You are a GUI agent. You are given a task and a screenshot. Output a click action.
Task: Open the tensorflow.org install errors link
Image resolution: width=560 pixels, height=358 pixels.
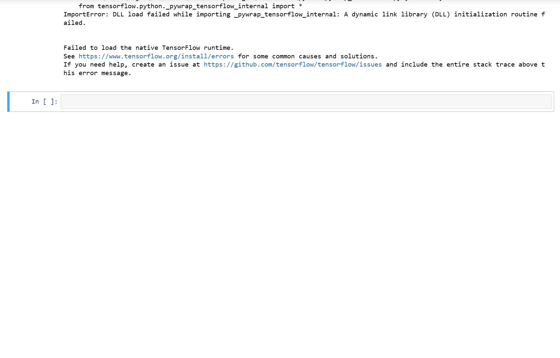(156, 56)
